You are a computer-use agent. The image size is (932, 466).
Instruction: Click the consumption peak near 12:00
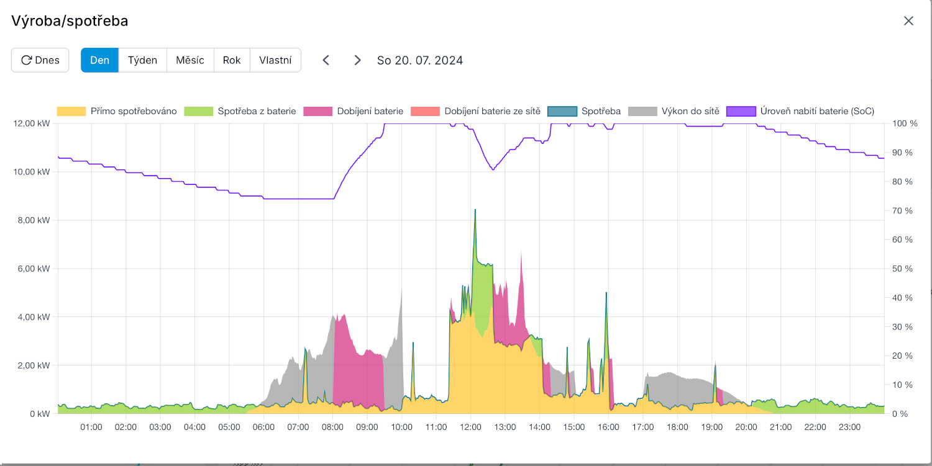(x=475, y=211)
